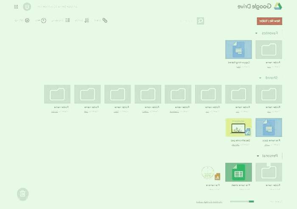Click the Personal section heading

[270, 156]
